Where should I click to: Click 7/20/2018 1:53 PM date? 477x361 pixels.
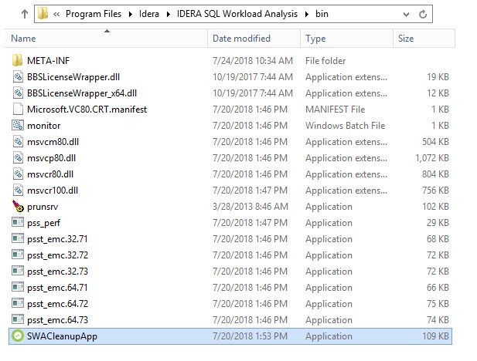[250, 336]
